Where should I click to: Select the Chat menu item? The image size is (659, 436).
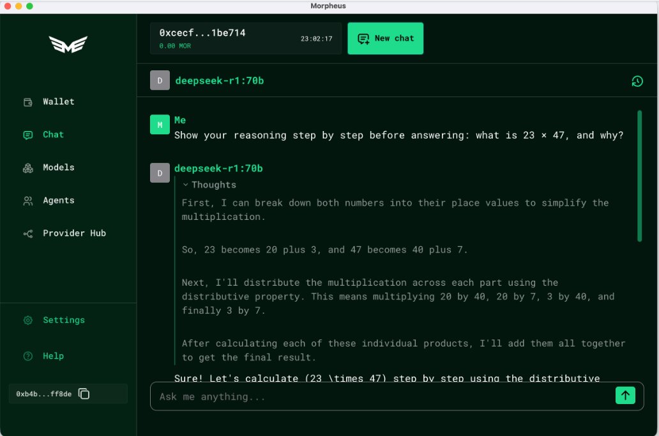[x=53, y=135]
